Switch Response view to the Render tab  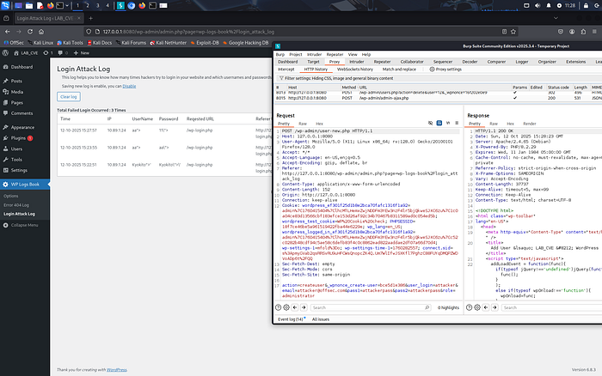pyautogui.click(x=530, y=124)
